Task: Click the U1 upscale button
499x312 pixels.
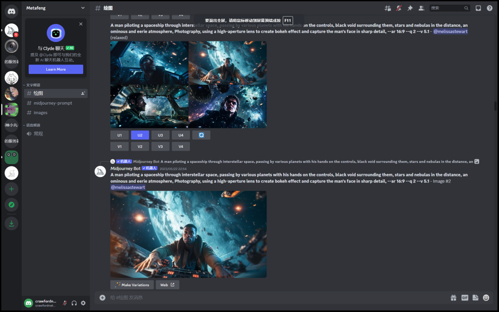Action: click(x=119, y=135)
